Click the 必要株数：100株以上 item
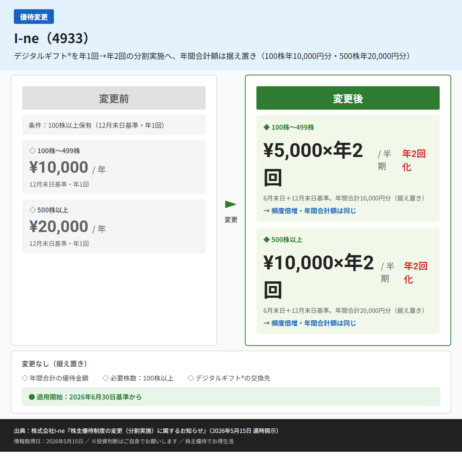Screen dimensions: 462x461 pyautogui.click(x=142, y=378)
